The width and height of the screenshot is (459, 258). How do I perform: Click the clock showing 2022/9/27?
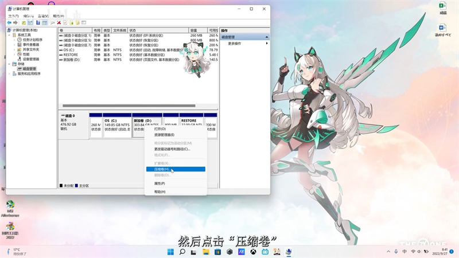(441, 252)
